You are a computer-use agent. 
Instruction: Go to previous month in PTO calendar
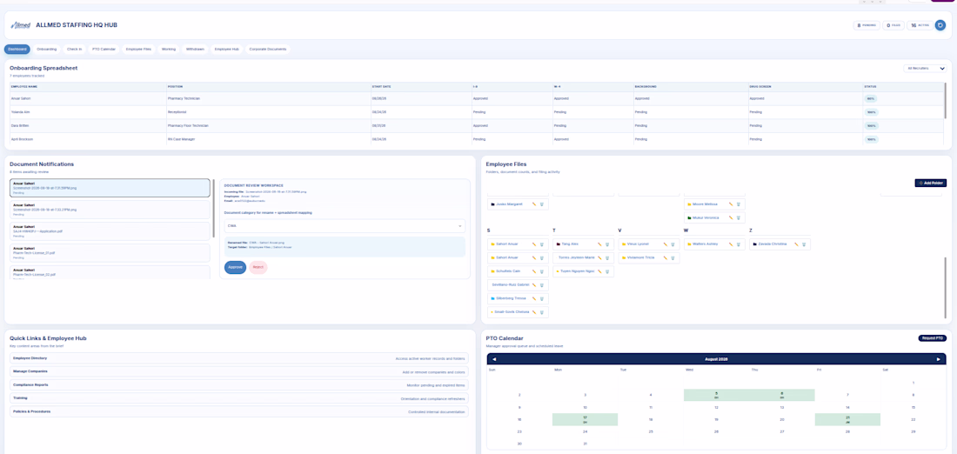494,359
